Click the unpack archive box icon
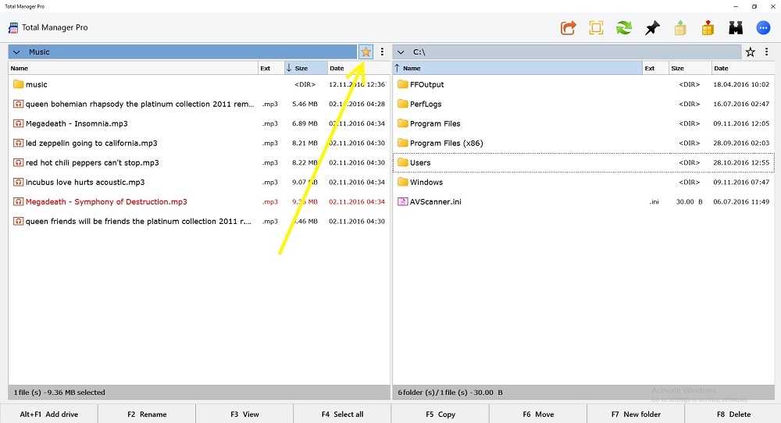This screenshot has height=423, width=781. [x=680, y=28]
